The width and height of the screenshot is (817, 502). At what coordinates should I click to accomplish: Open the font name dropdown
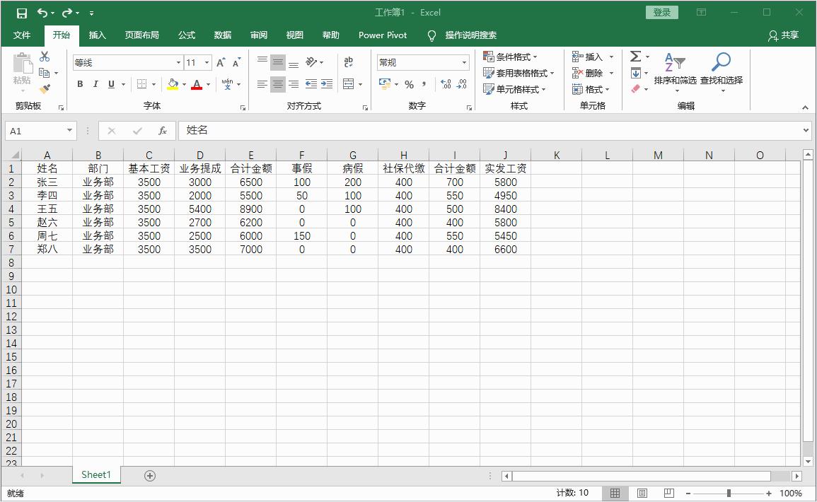(178, 62)
